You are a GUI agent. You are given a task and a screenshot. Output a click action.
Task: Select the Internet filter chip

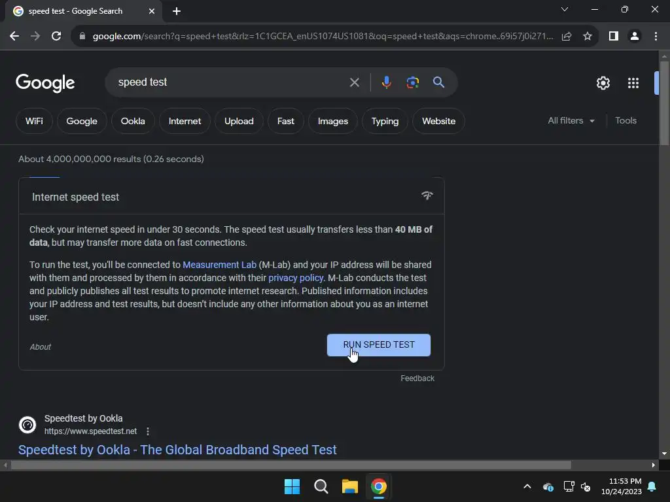[x=185, y=121]
